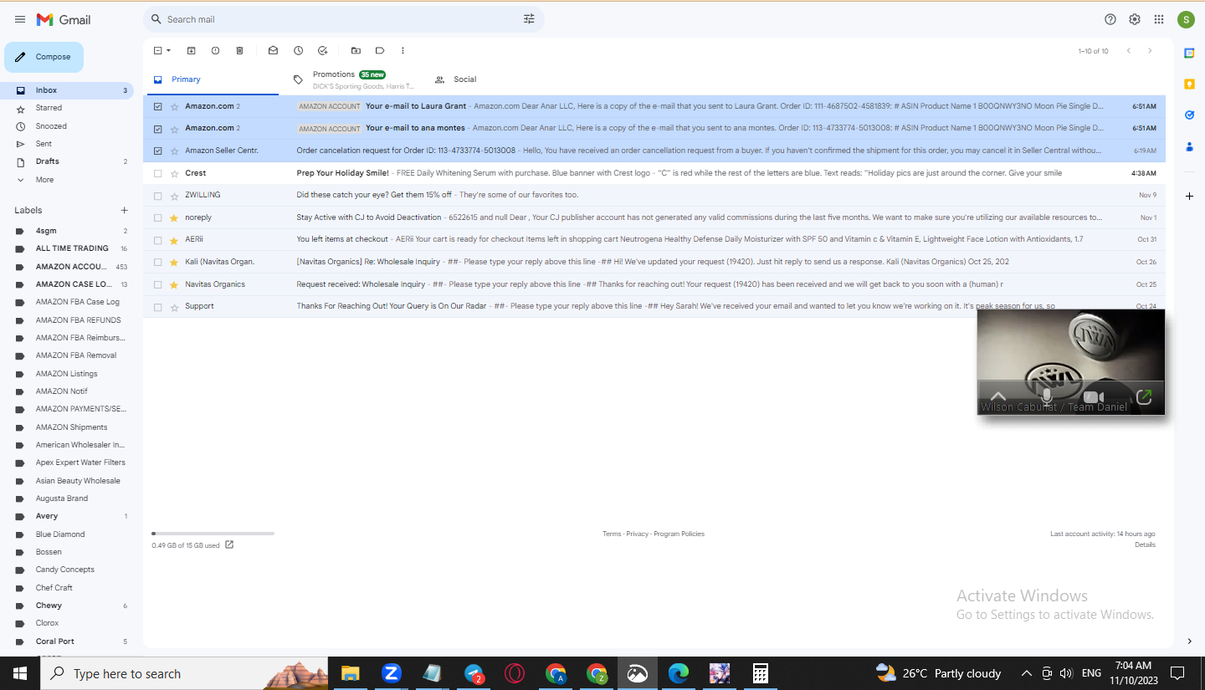Click the Search mail field
Viewport: 1205px width, 690px height.
pos(343,19)
